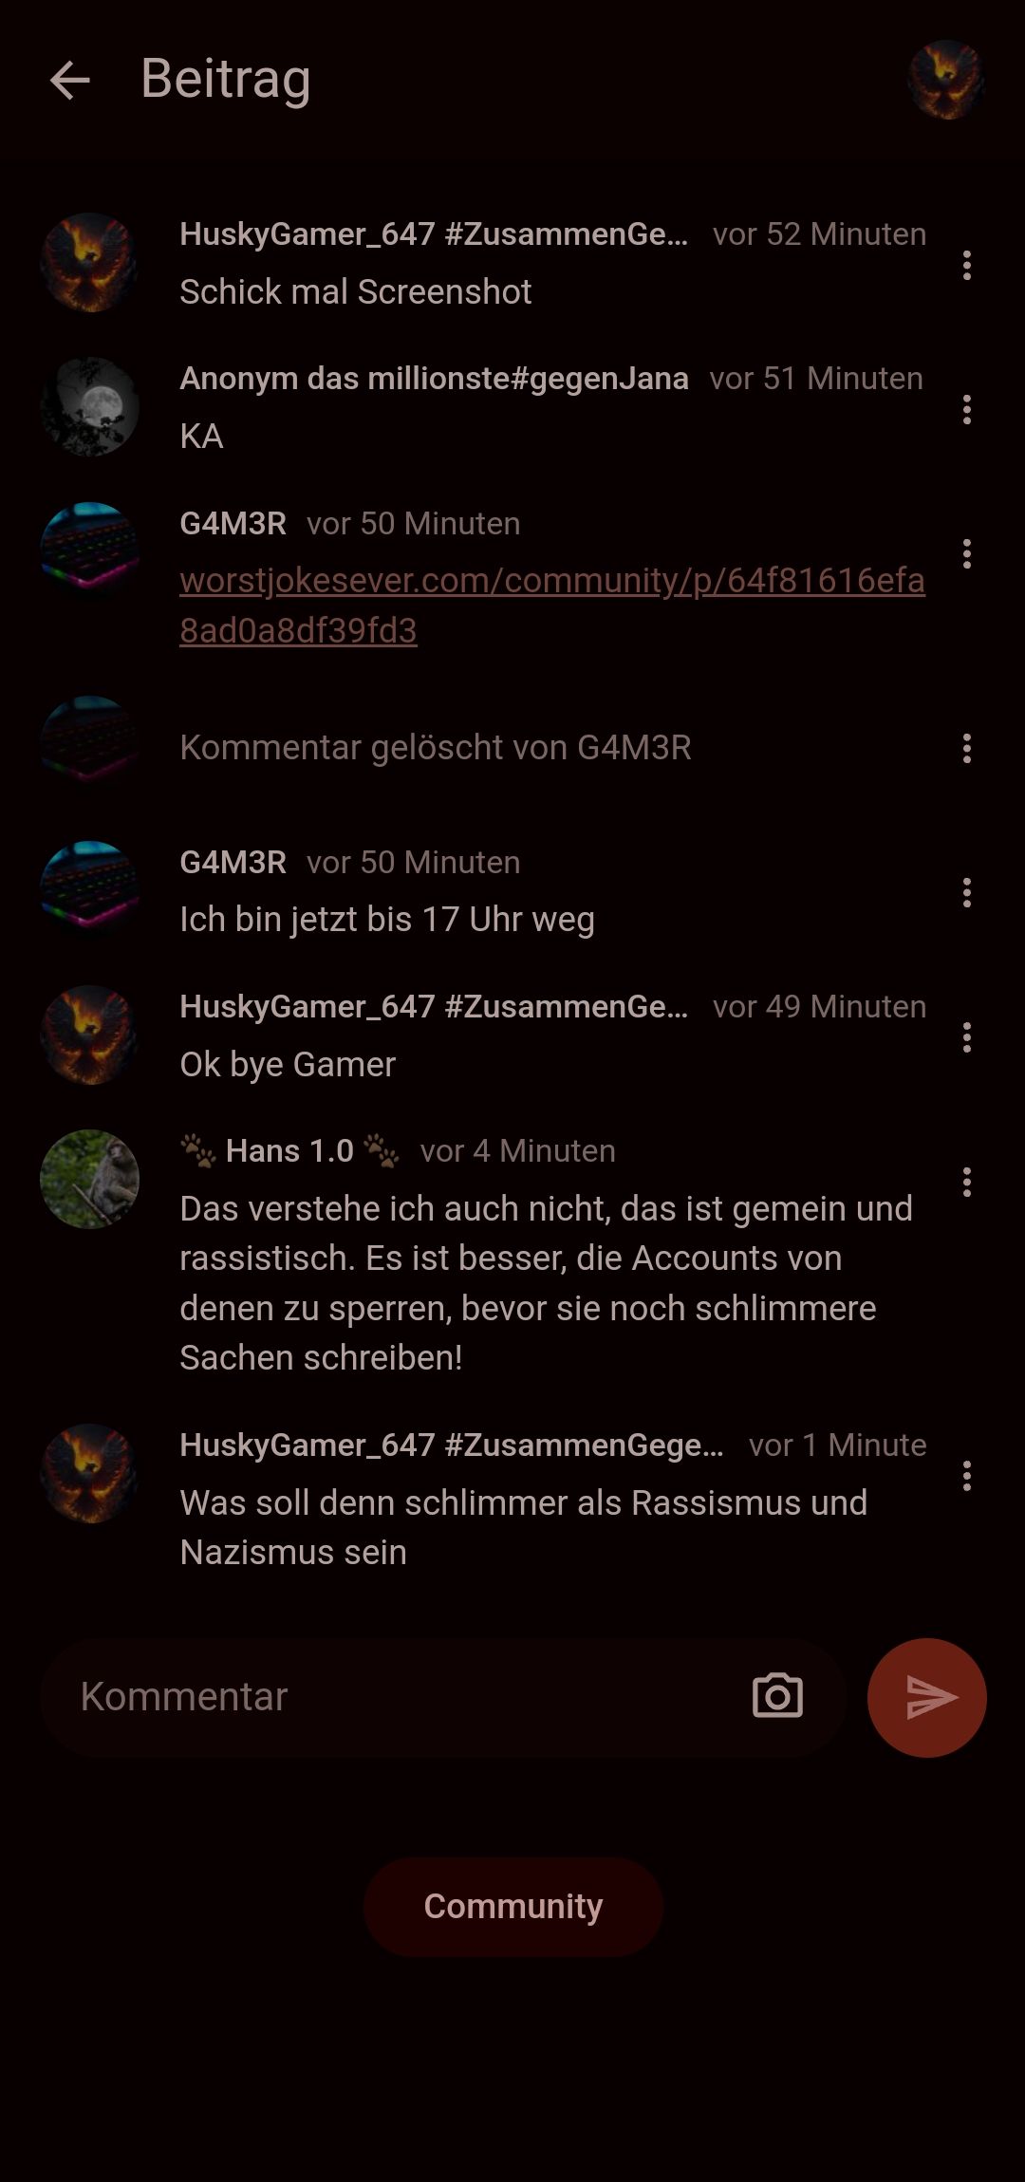1025x2182 pixels.
Task: Open options for deleted G4M3R comment
Action: click(966, 748)
